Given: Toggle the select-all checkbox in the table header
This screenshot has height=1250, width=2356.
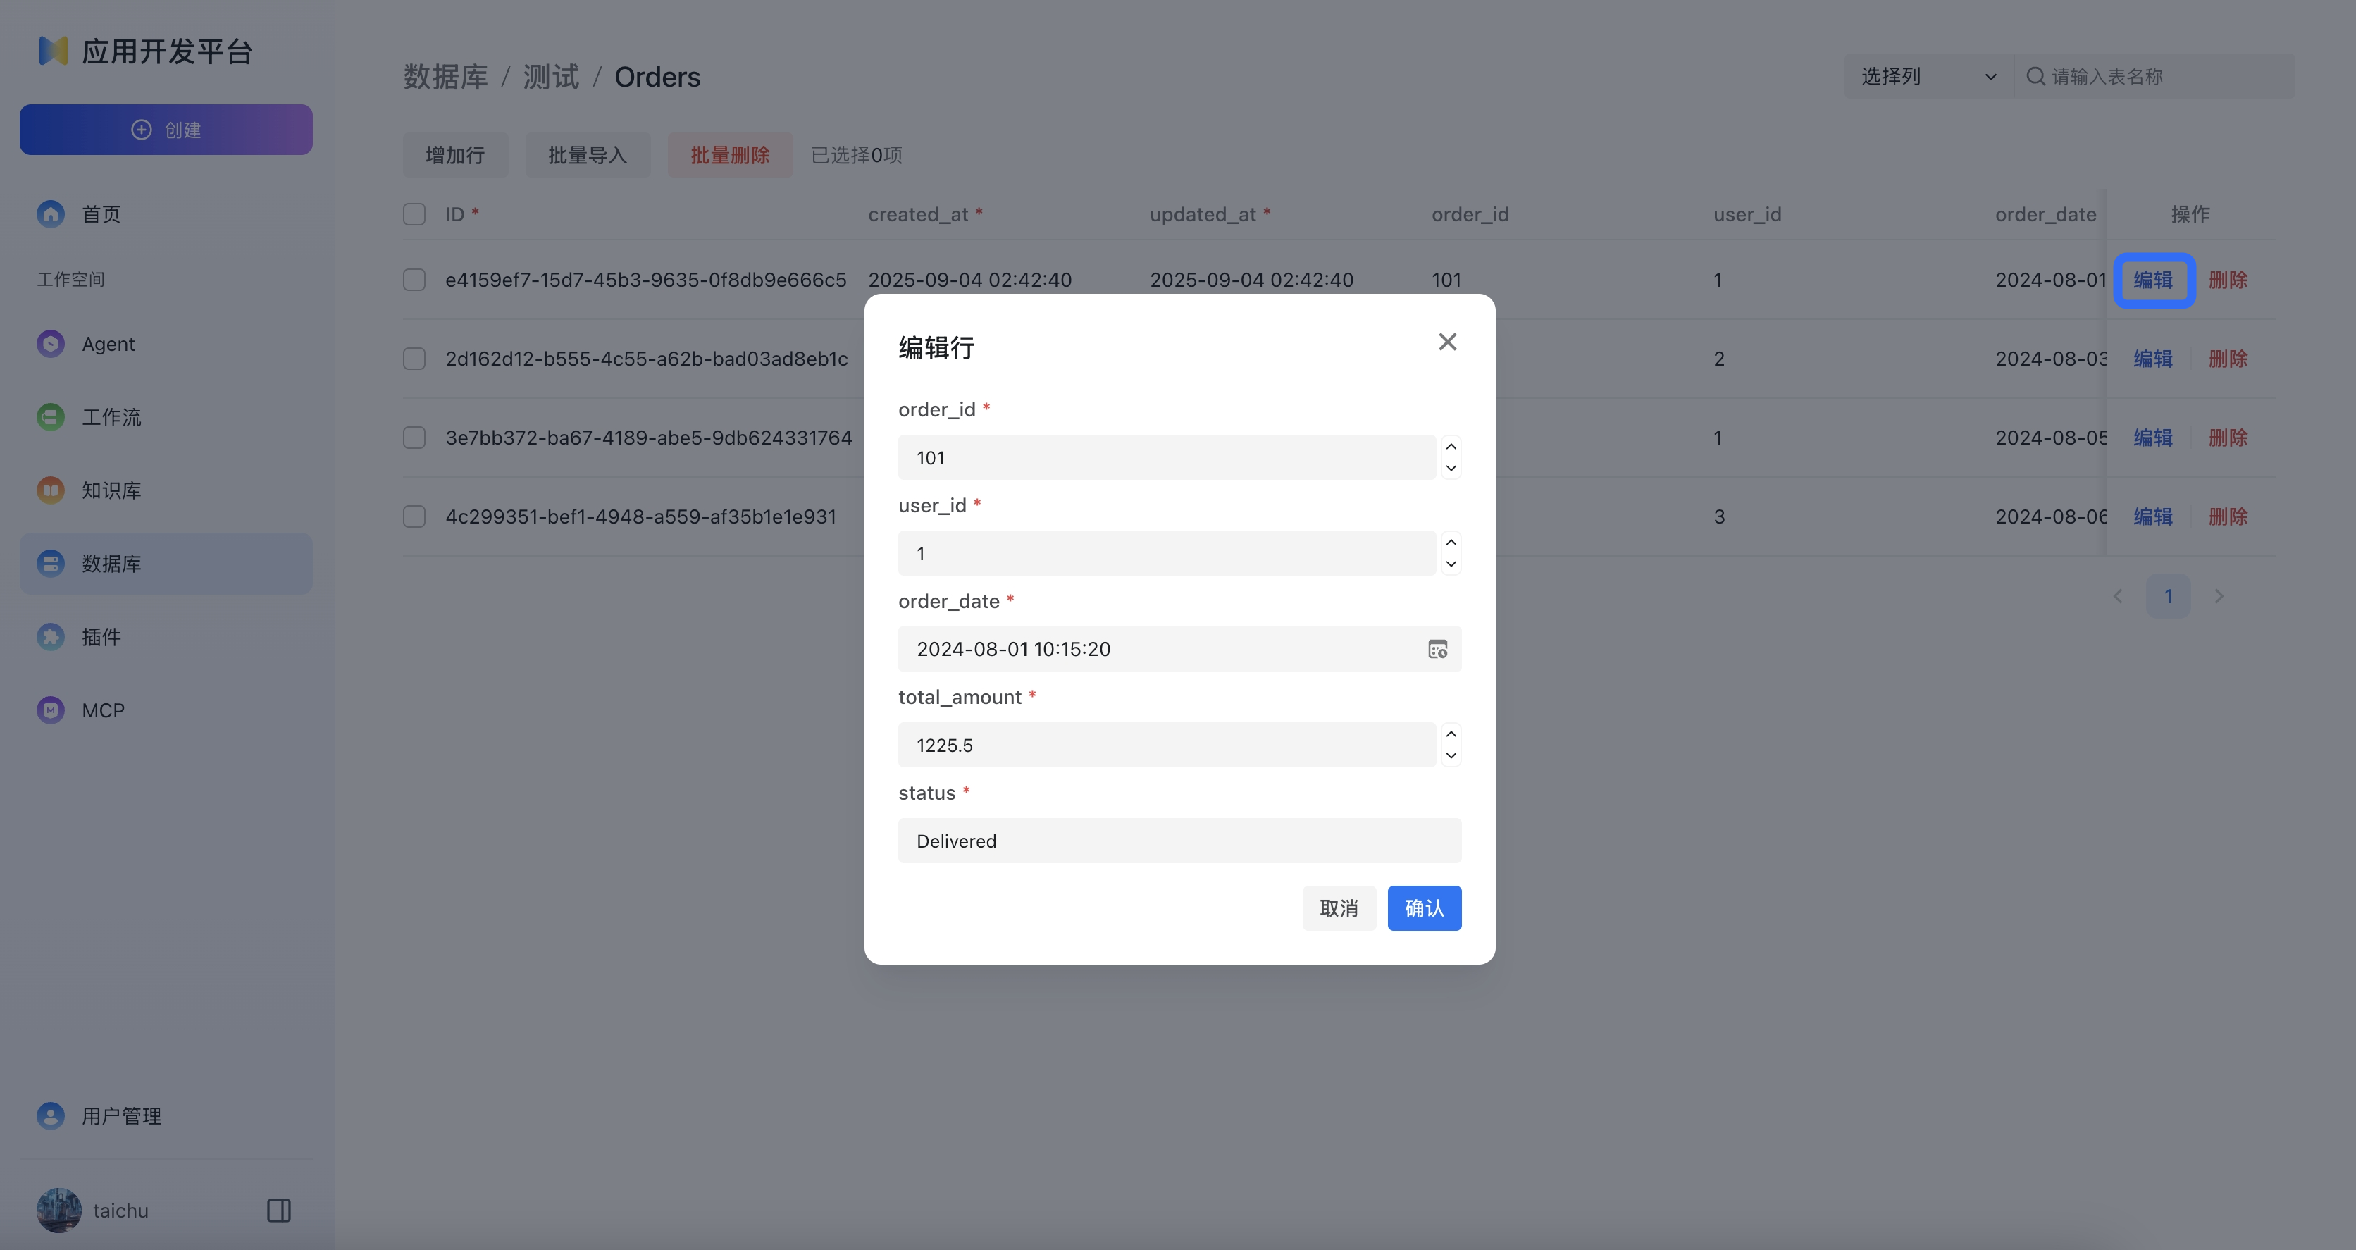Looking at the screenshot, I should pyautogui.click(x=414, y=214).
